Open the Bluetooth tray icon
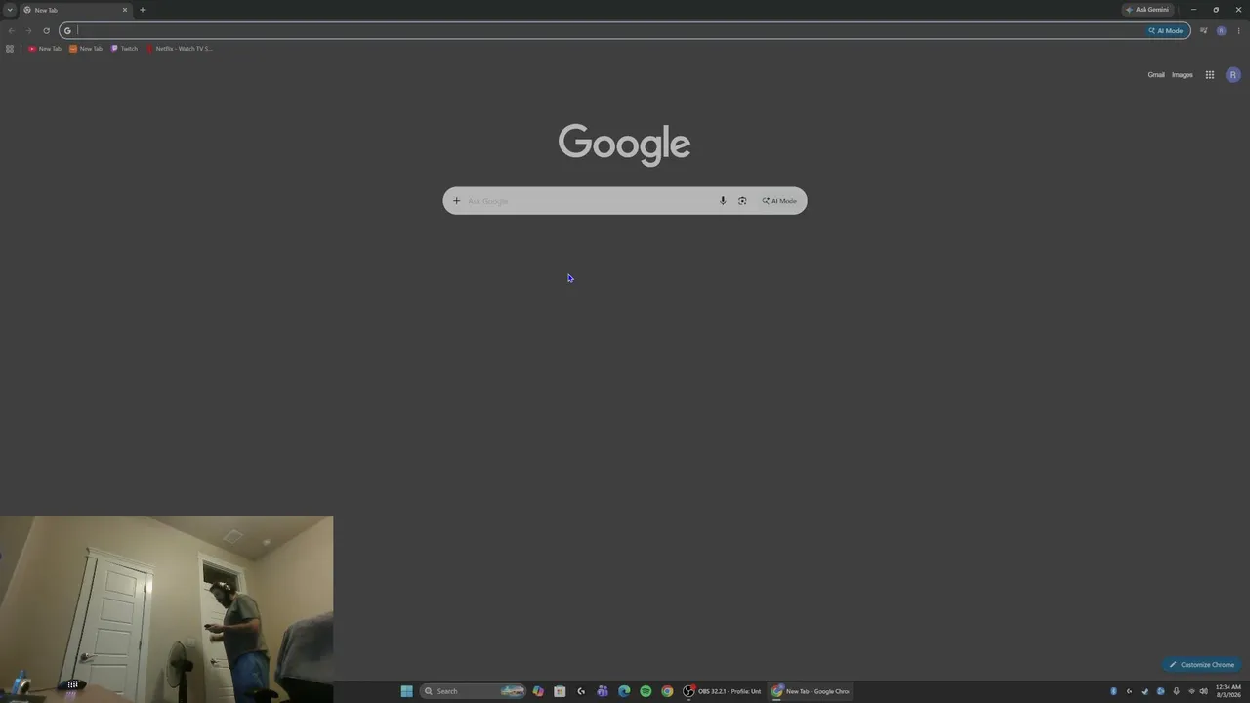The width and height of the screenshot is (1250, 703). pos(1113,691)
